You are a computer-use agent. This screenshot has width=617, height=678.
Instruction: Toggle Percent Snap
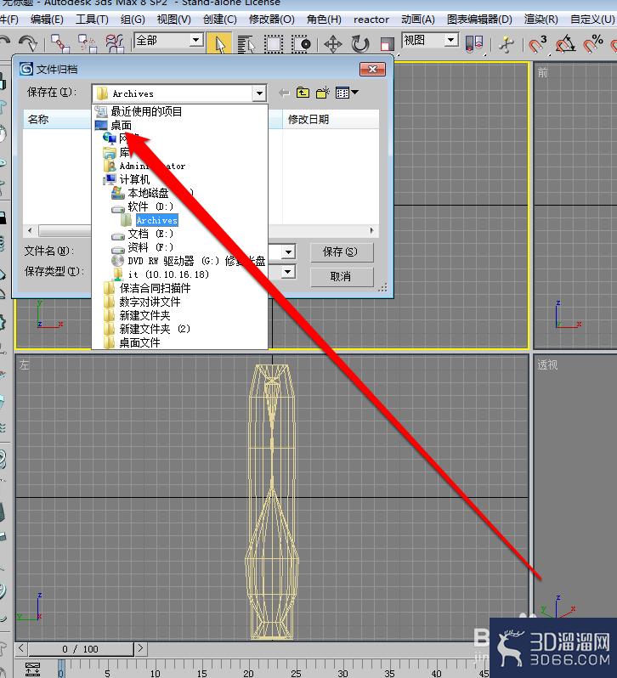[593, 44]
